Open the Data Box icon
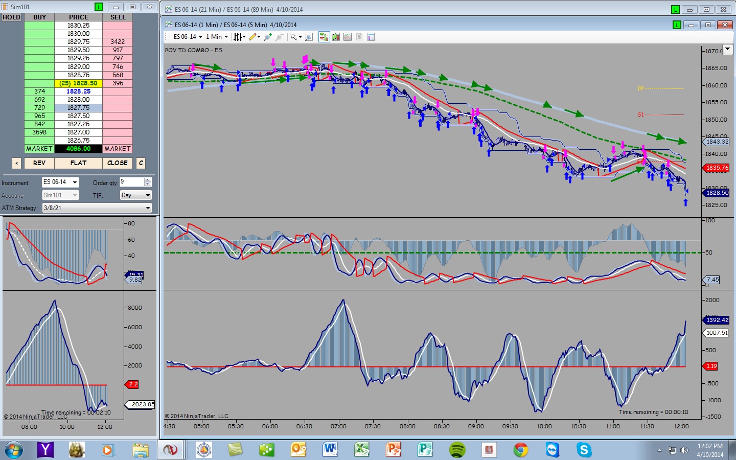Image resolution: width=736 pixels, height=460 pixels. [x=371, y=37]
